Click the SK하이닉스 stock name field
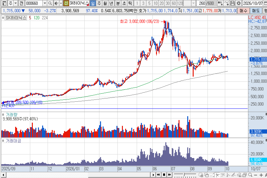 pos(79,3)
